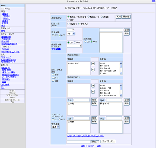The image size is (156, 148).
Task: Click 追加 button beside 宛先制限 address field
Action: click(126, 30)
